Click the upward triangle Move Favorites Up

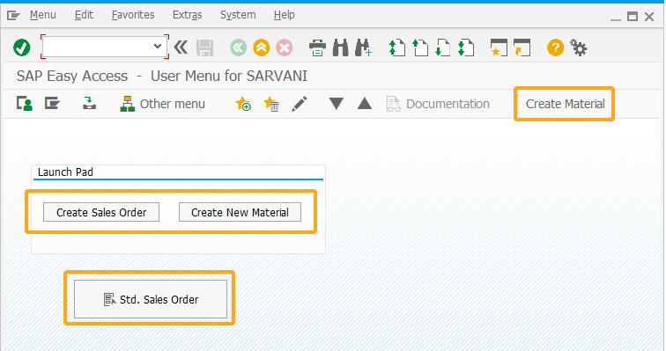click(x=365, y=104)
